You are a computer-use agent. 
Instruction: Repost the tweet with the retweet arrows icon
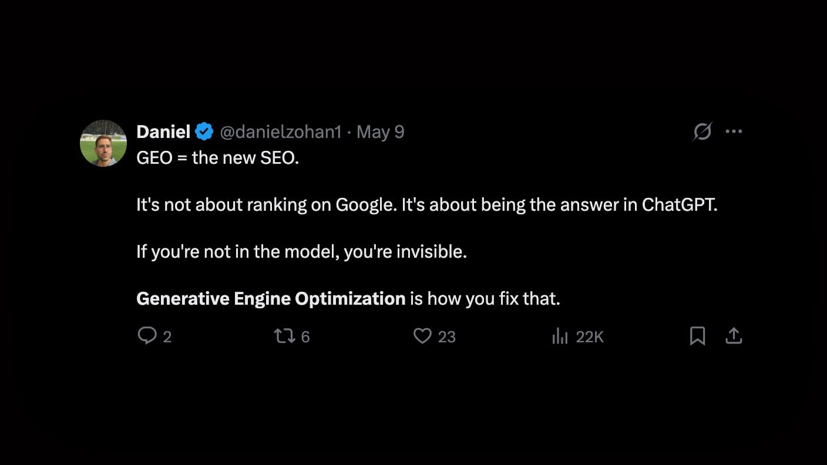click(285, 336)
